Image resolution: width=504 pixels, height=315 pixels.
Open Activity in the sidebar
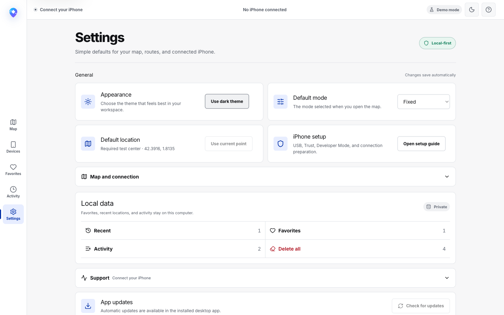13,192
